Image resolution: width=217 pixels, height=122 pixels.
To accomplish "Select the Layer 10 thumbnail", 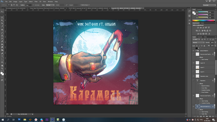I will pos(197,63).
